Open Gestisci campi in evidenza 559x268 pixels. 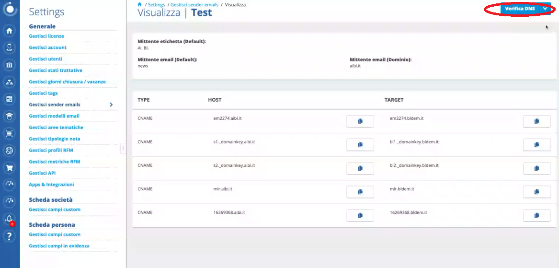pos(59,246)
